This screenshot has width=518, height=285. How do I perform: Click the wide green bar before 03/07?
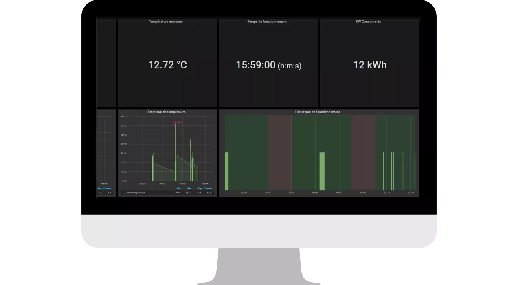tap(322, 171)
